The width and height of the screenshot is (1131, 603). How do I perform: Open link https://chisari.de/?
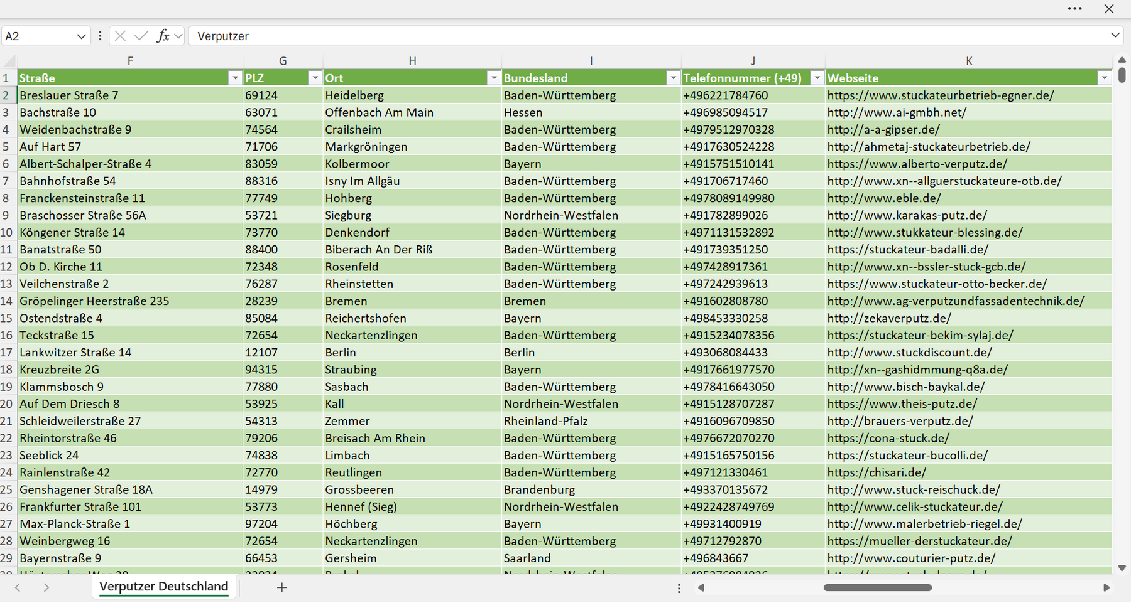877,472
